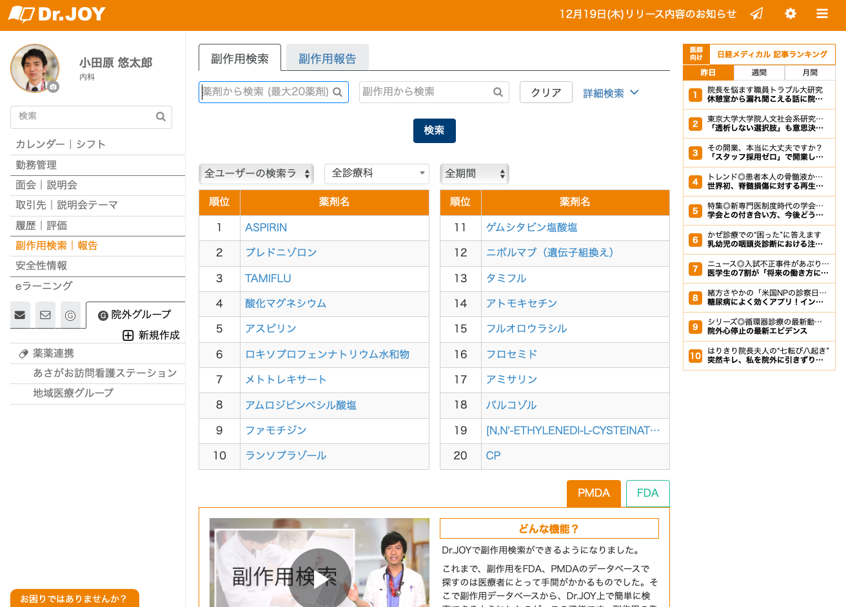
Task: Switch to the 副作用検索 tab
Action: point(240,58)
